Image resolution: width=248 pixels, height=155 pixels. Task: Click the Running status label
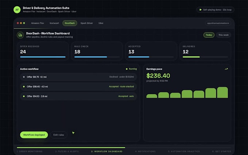coord(133,69)
